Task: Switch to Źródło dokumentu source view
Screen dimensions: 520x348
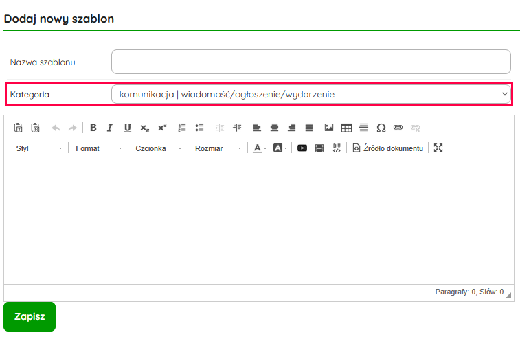Action: [388, 148]
